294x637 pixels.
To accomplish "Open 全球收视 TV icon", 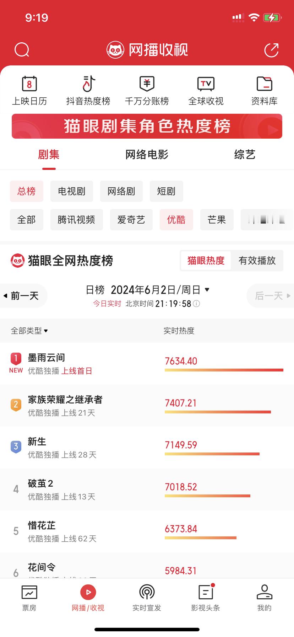I will click(x=206, y=84).
